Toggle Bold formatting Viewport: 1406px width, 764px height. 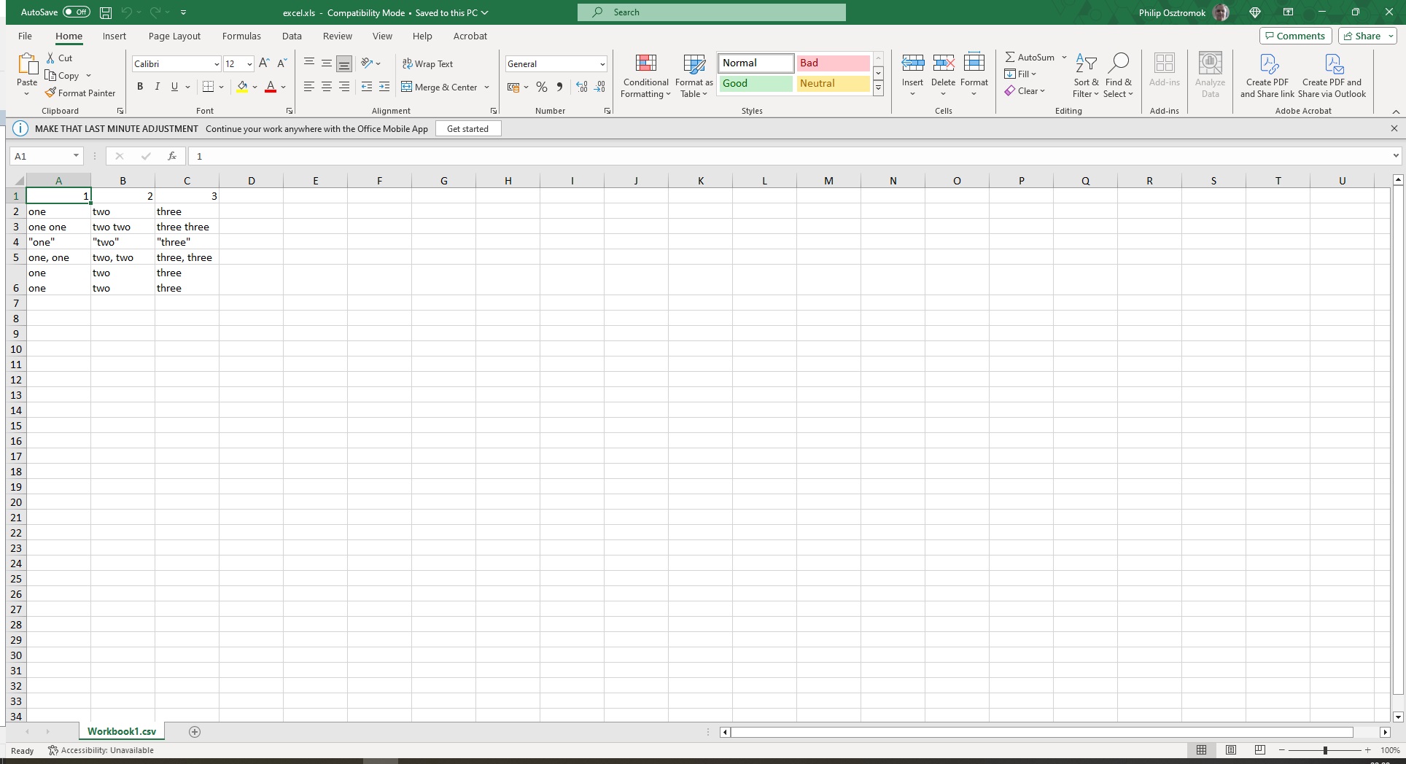pos(140,87)
